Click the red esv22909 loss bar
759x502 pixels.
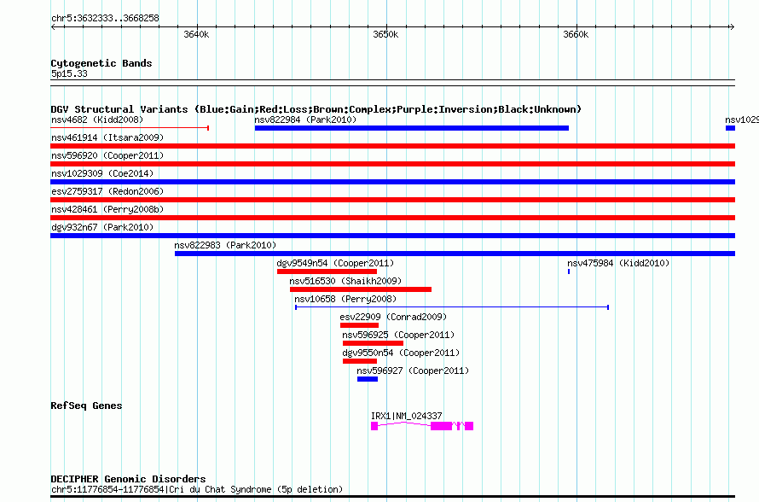359,325
